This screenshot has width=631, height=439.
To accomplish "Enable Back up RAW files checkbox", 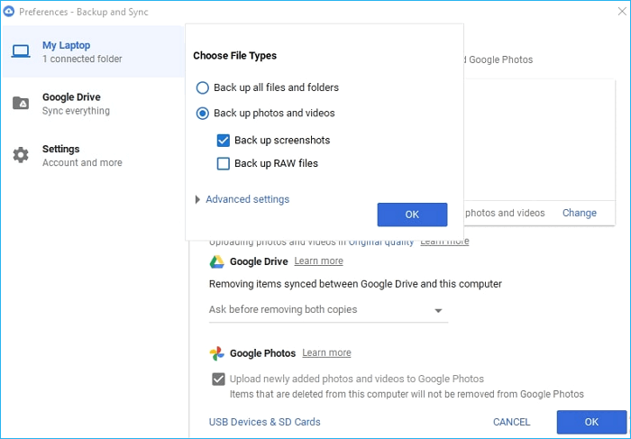I will tap(224, 164).
